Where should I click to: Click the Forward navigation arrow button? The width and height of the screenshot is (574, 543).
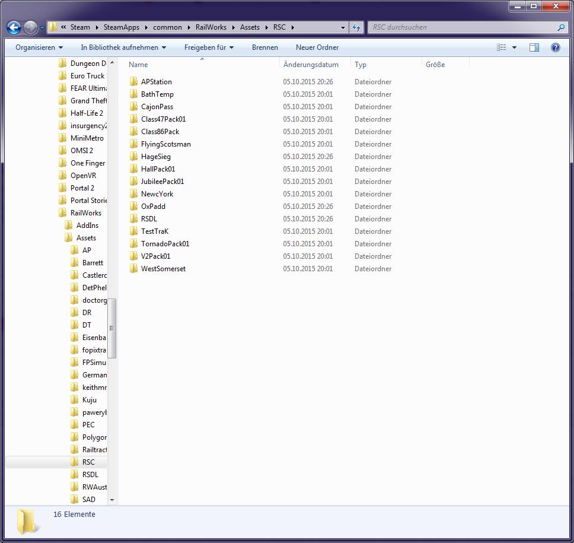30,27
